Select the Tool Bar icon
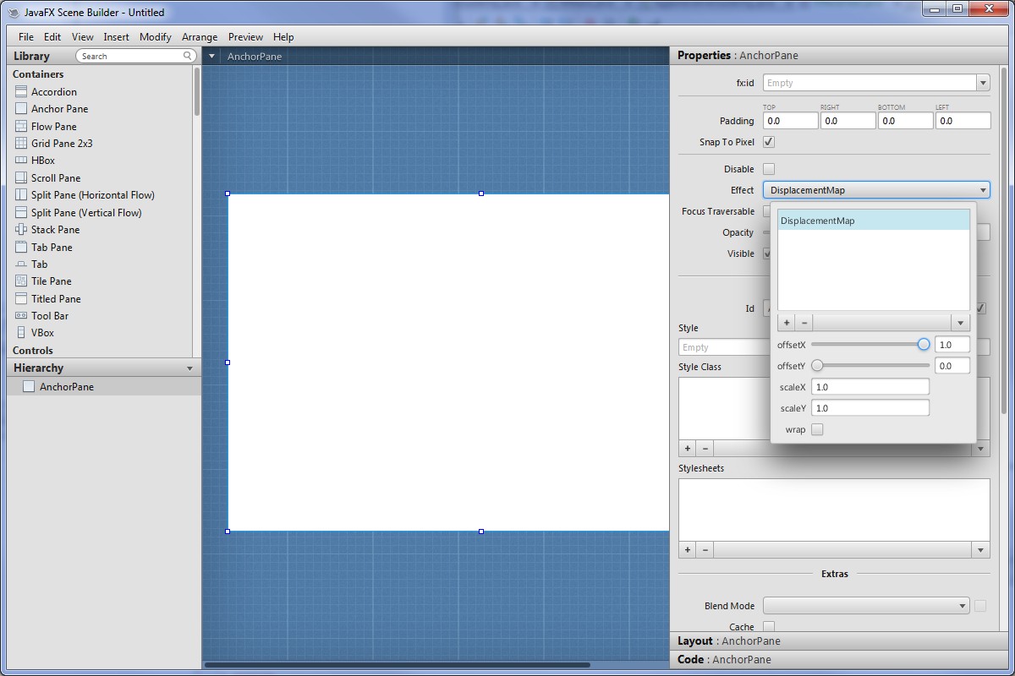Viewport: 1015px width, 676px height. [x=21, y=316]
